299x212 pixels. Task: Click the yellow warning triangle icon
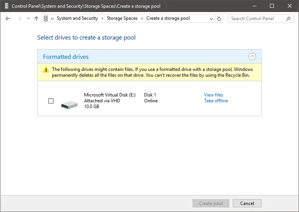[46, 69]
